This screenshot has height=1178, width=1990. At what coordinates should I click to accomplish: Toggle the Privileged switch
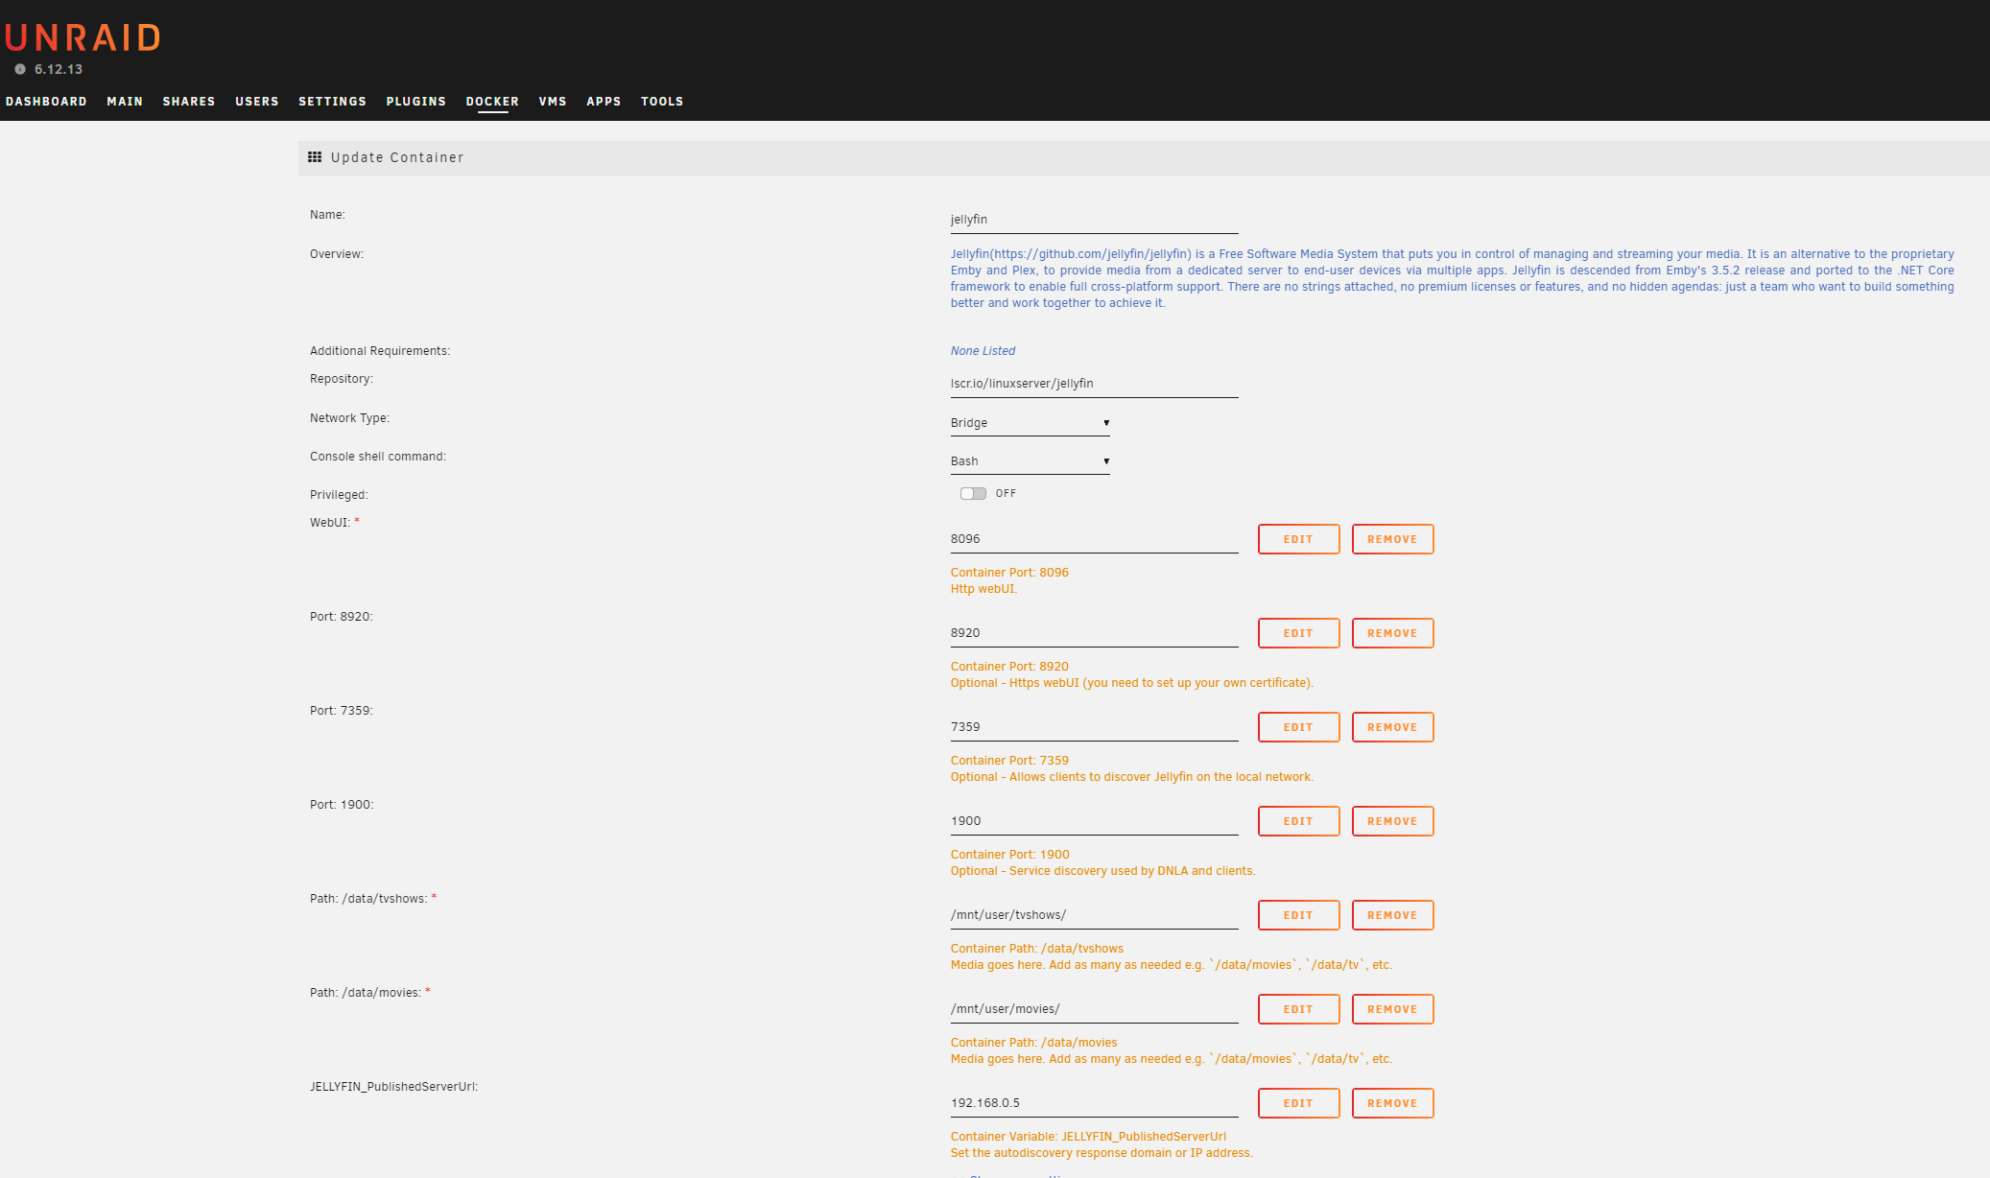[973, 493]
